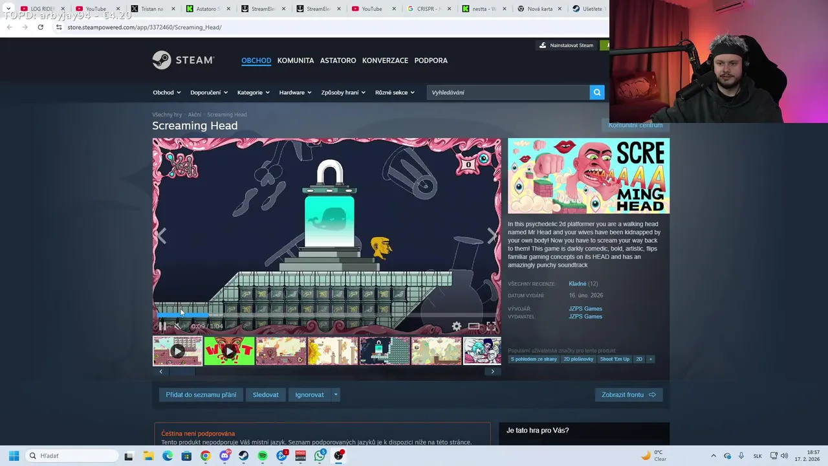Reload the page with browser refresh icon
This screenshot has height=466, width=828.
click(x=40, y=27)
